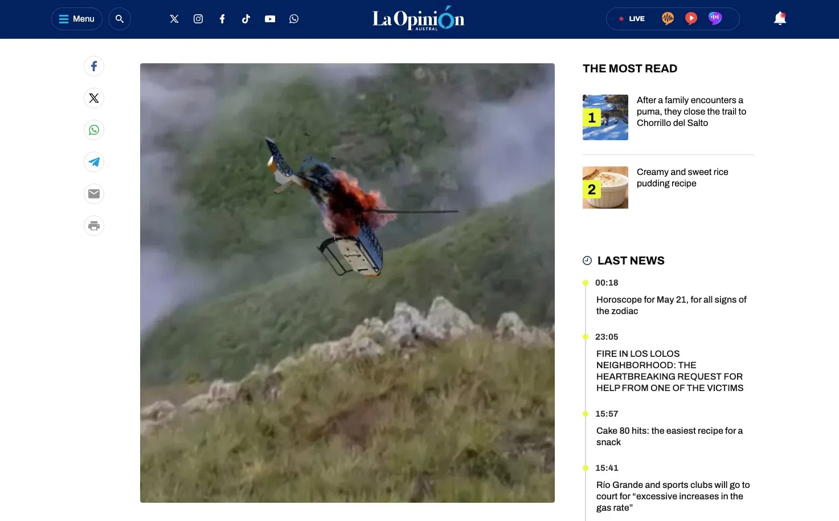Read 'After a family encounters a puma' story
This screenshot has width=839, height=521.
(691, 112)
